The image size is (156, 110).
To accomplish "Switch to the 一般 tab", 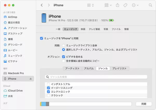I will 58,29.
